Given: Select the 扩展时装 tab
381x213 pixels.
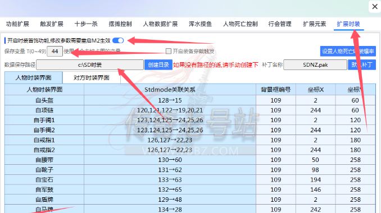Looking at the screenshot, I should pos(348,24).
